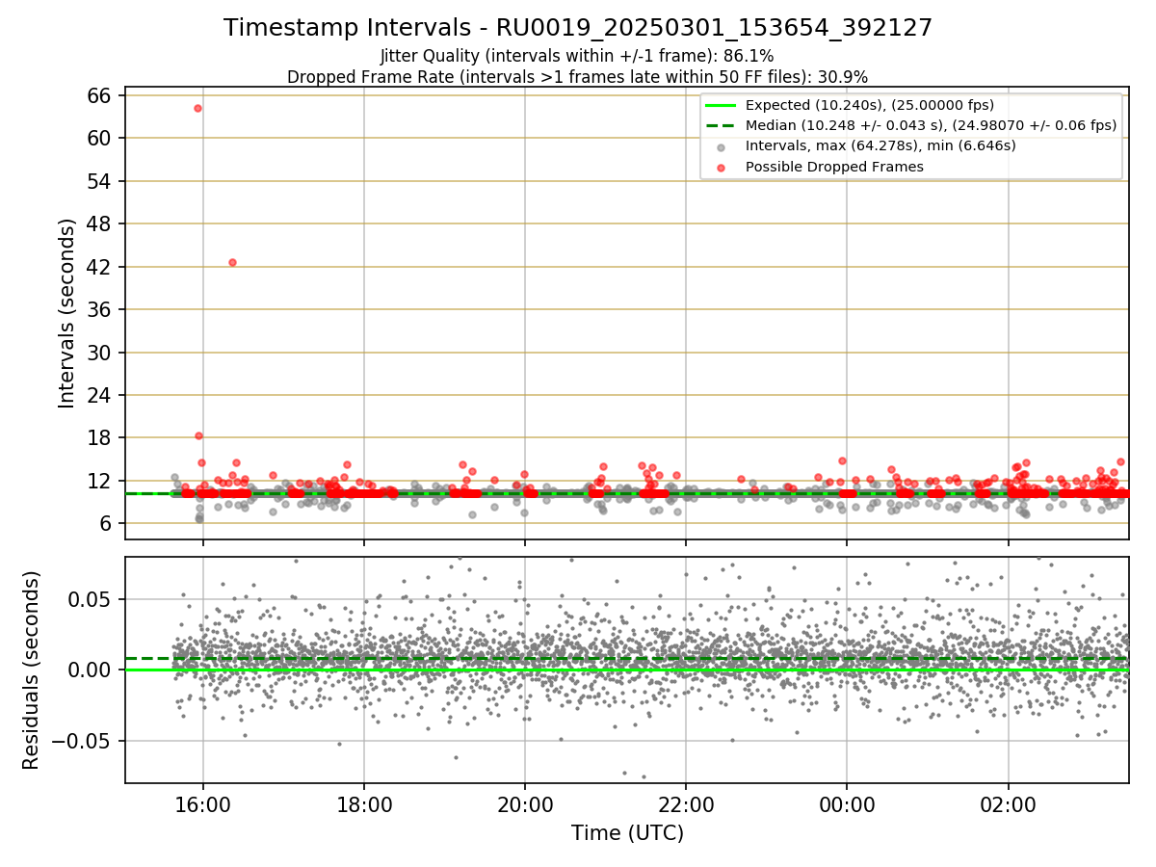The height and width of the screenshot is (867, 1156).
Task: Click the "Time (UTC)" x-axis label
Action: click(x=627, y=833)
